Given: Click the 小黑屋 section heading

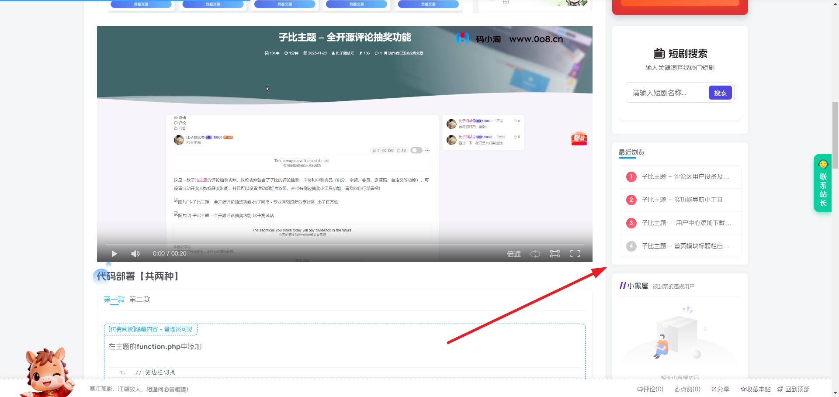Looking at the screenshot, I should (638, 286).
